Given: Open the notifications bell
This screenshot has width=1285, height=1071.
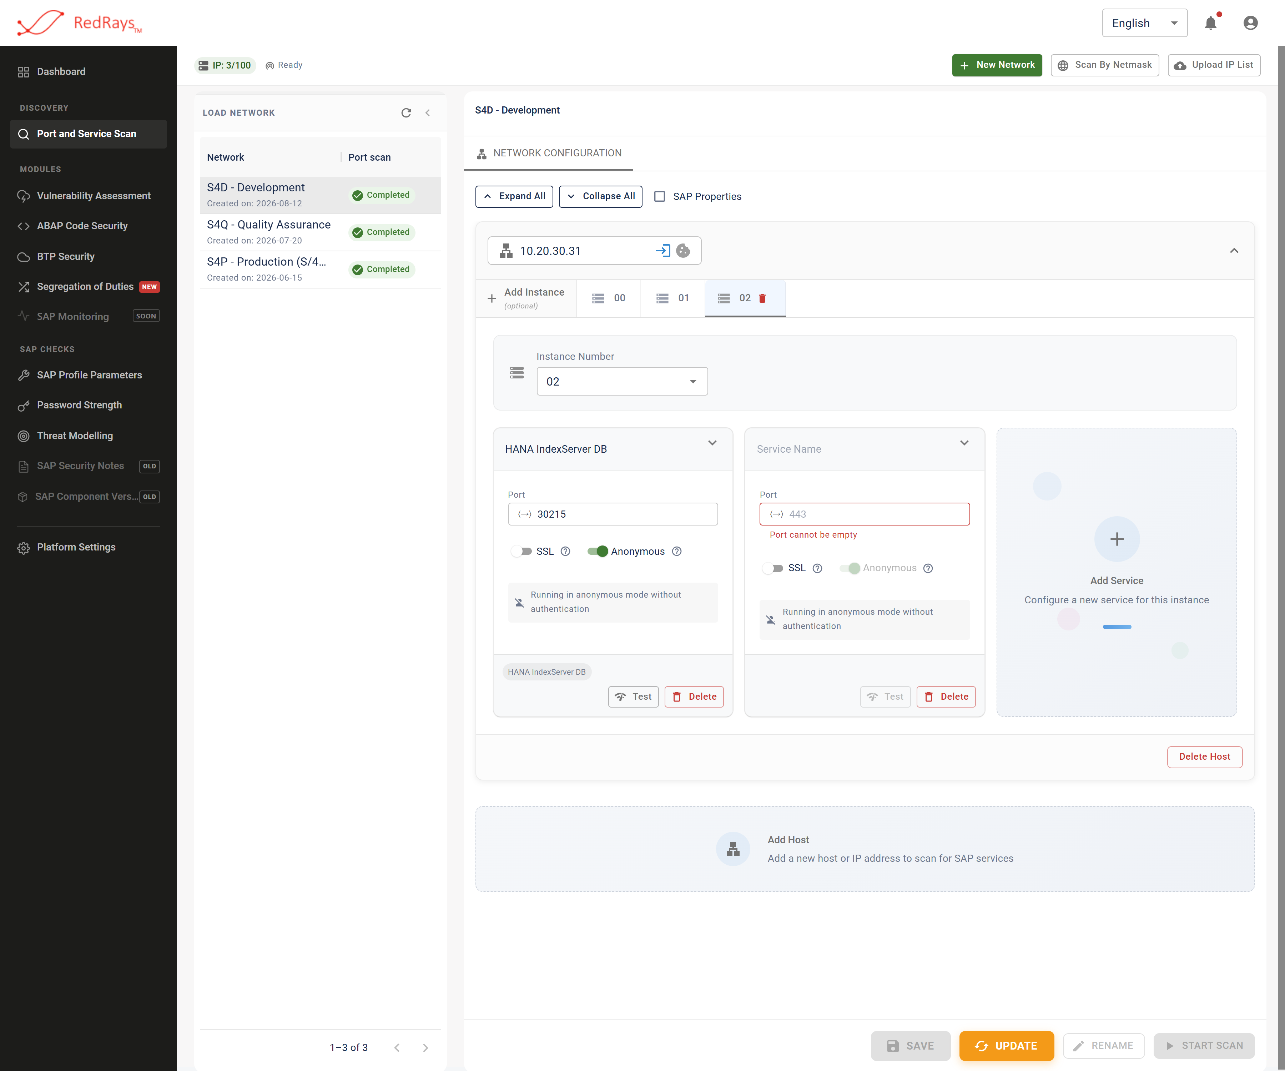Looking at the screenshot, I should click(x=1210, y=23).
